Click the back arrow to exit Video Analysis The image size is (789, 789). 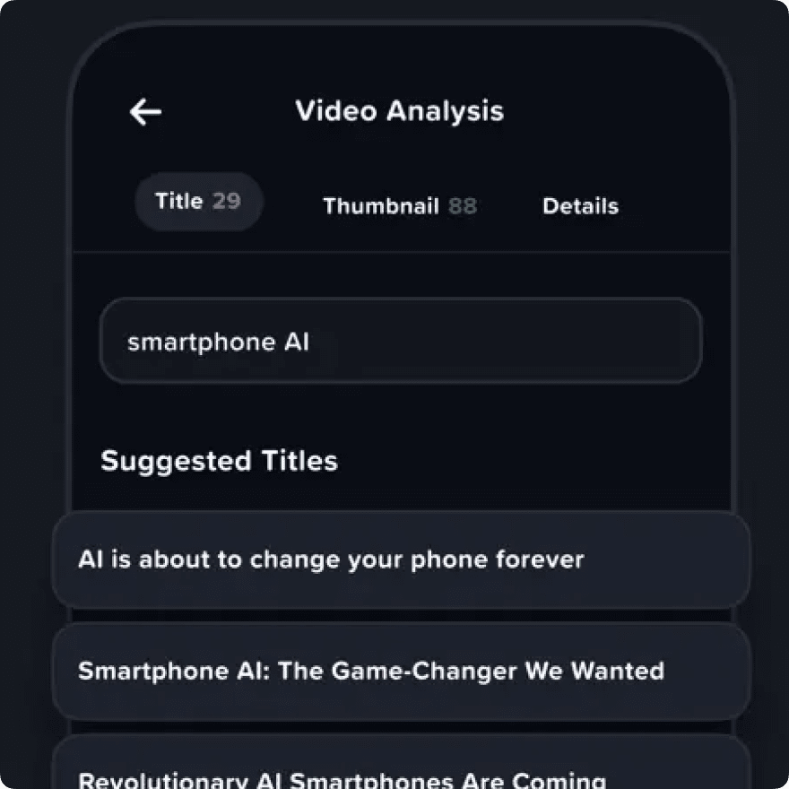click(144, 111)
